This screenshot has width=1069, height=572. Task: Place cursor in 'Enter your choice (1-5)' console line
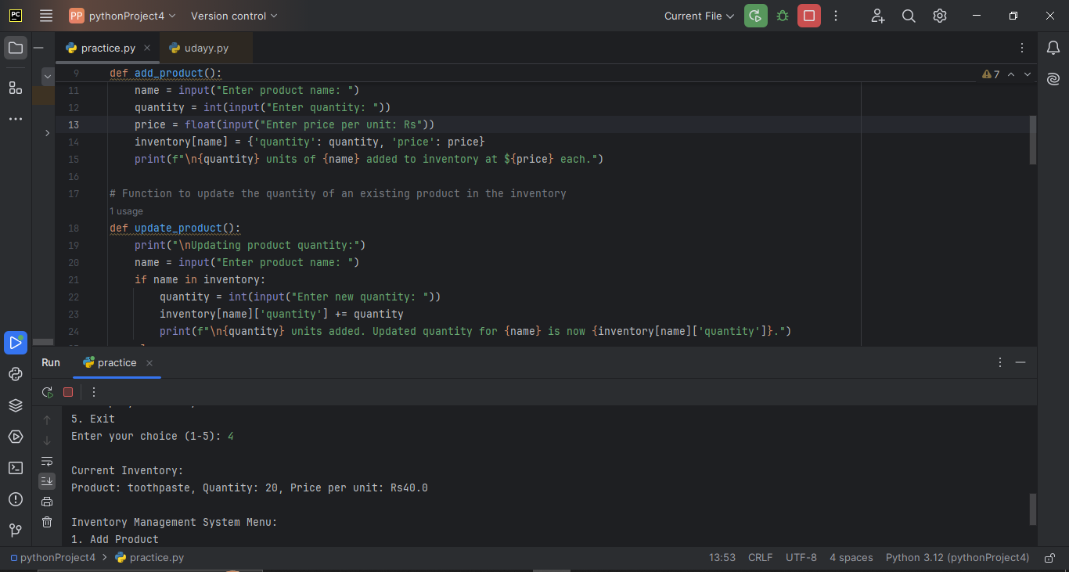(153, 436)
